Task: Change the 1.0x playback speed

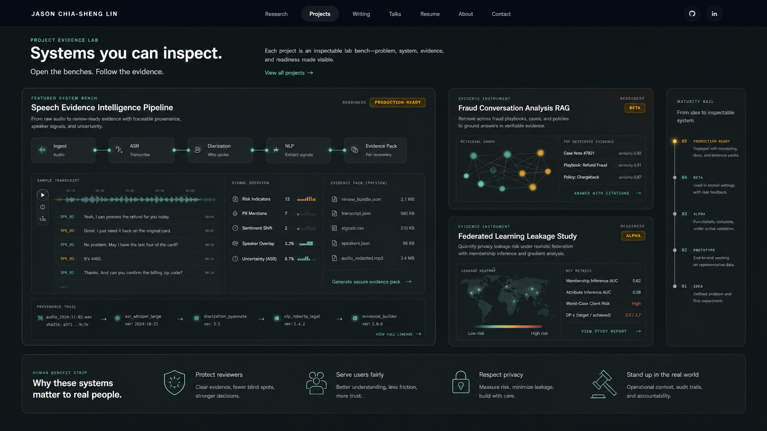Action: 43,218
